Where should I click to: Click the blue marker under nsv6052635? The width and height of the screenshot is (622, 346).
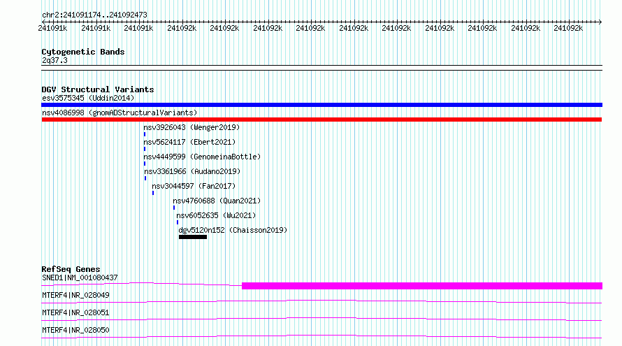pyautogui.click(x=178, y=222)
